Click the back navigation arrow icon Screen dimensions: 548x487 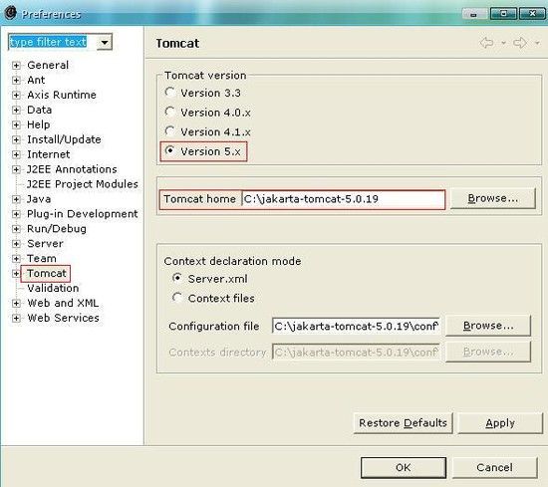pos(487,43)
